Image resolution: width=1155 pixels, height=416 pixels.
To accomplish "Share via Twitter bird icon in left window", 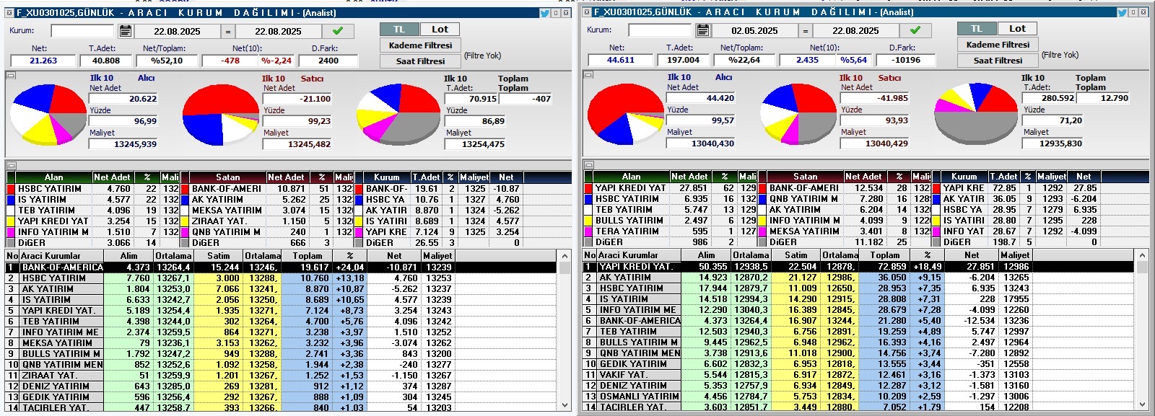I will click(545, 12).
